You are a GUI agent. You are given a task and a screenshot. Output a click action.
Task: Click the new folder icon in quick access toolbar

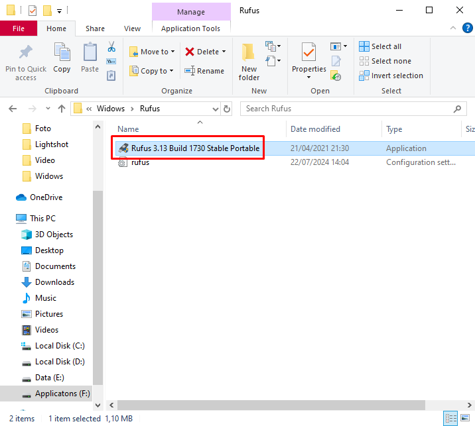click(x=47, y=11)
